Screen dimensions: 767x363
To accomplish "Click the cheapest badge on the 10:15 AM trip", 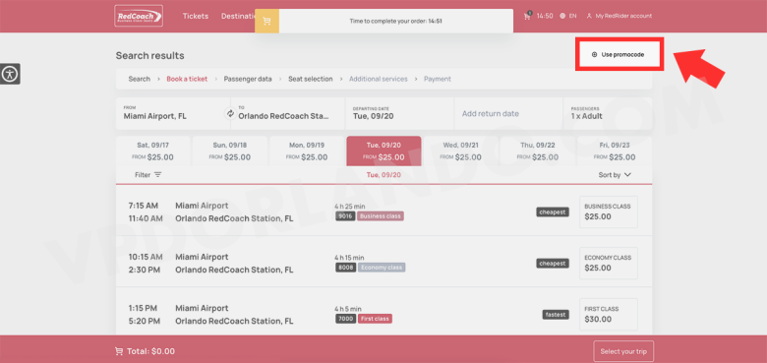I will (x=553, y=264).
